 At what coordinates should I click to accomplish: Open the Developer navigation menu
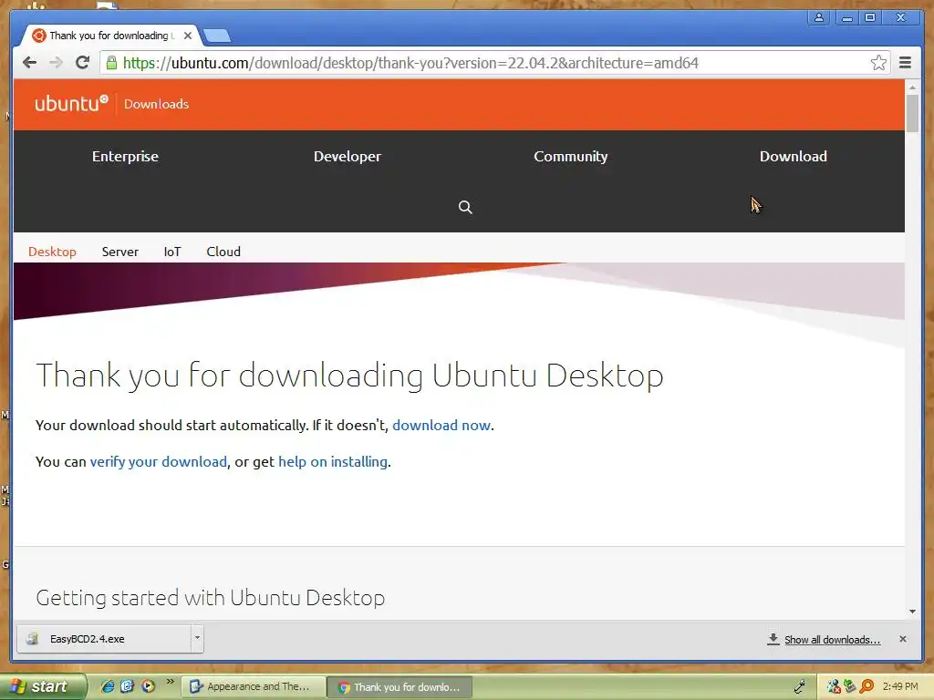[348, 157]
